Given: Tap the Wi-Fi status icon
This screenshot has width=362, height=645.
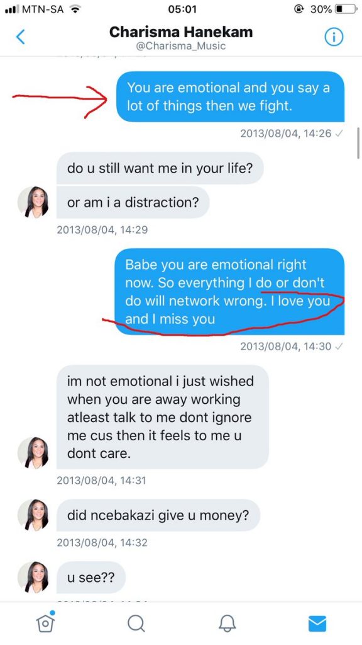Looking at the screenshot, I should pos(75,9).
